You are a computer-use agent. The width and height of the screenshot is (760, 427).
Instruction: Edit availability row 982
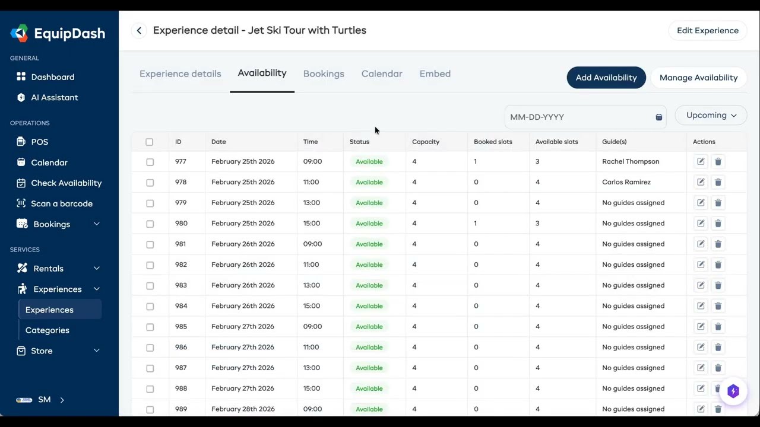[x=701, y=265]
